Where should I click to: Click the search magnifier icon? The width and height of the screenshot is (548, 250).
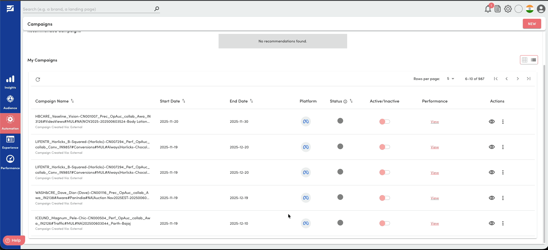pyautogui.click(x=157, y=9)
